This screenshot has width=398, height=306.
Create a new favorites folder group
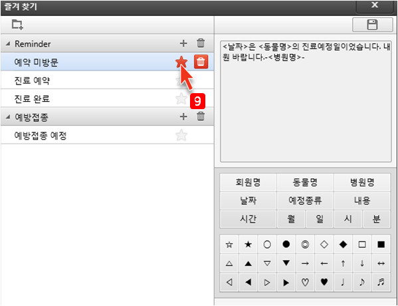coord(17,25)
